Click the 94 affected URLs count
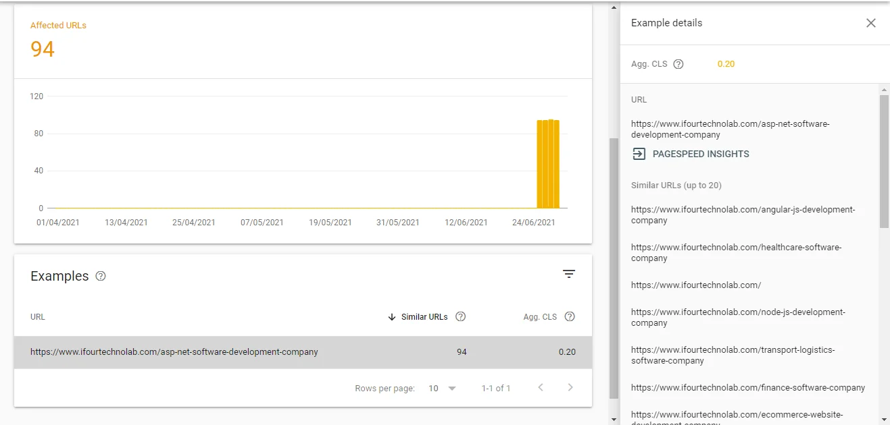Image resolution: width=890 pixels, height=425 pixels. (x=43, y=49)
